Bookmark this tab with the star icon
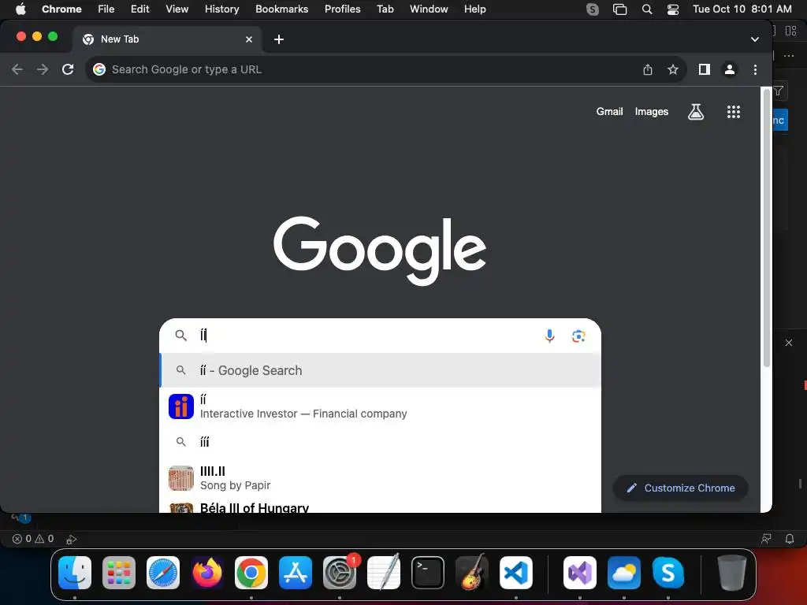Screen dimensions: 807x605 tap(673, 69)
